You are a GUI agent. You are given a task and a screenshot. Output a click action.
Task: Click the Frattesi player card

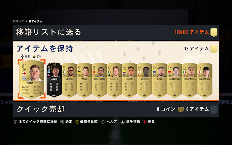coord(115,80)
